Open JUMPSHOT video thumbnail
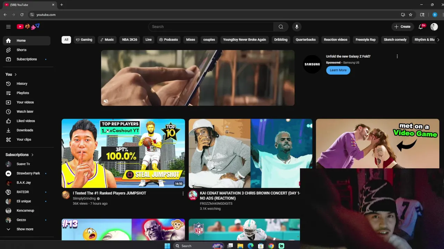This screenshot has width=444, height=249. pyautogui.click(x=123, y=153)
